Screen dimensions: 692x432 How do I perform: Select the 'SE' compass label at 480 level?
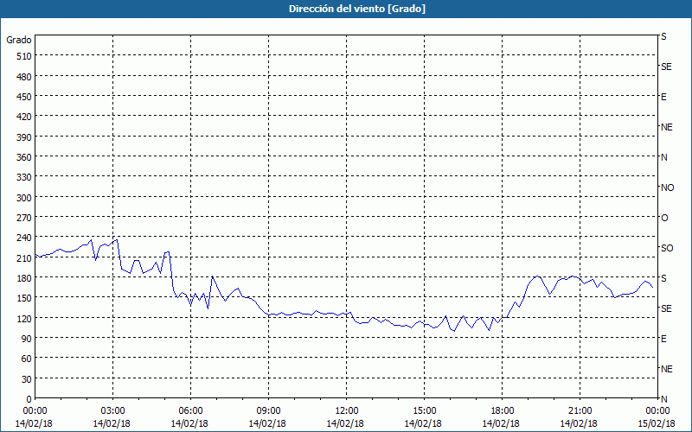(666, 67)
